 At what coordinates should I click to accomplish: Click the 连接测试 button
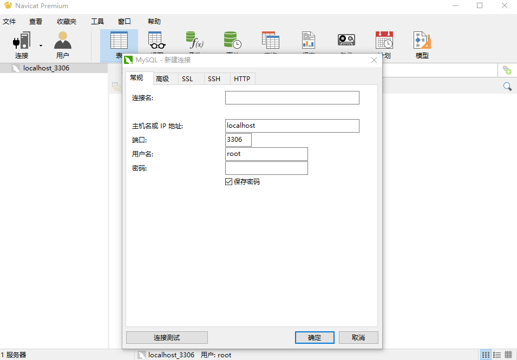point(167,338)
